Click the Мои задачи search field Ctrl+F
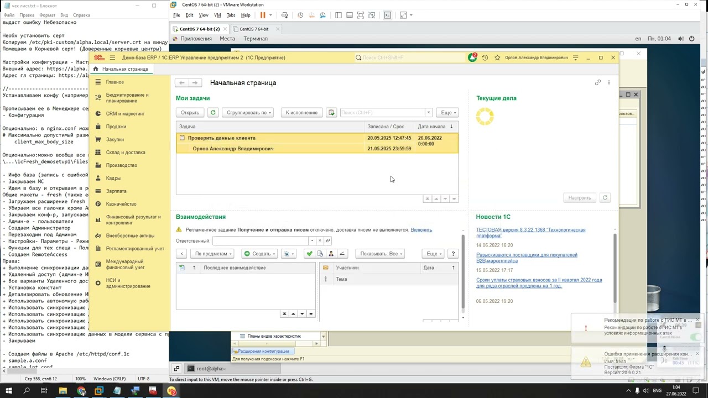708x398 pixels. tap(382, 112)
